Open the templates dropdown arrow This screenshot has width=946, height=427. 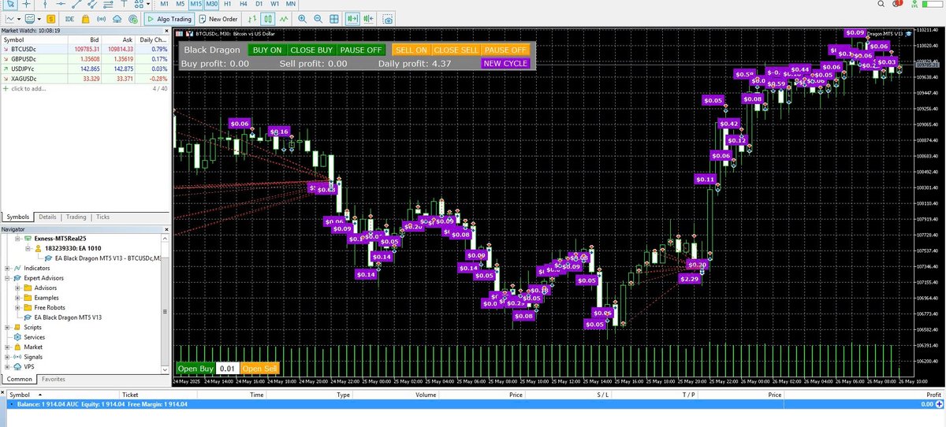pos(39,18)
